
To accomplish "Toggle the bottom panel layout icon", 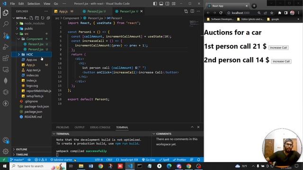I will (x=161, y=3).
